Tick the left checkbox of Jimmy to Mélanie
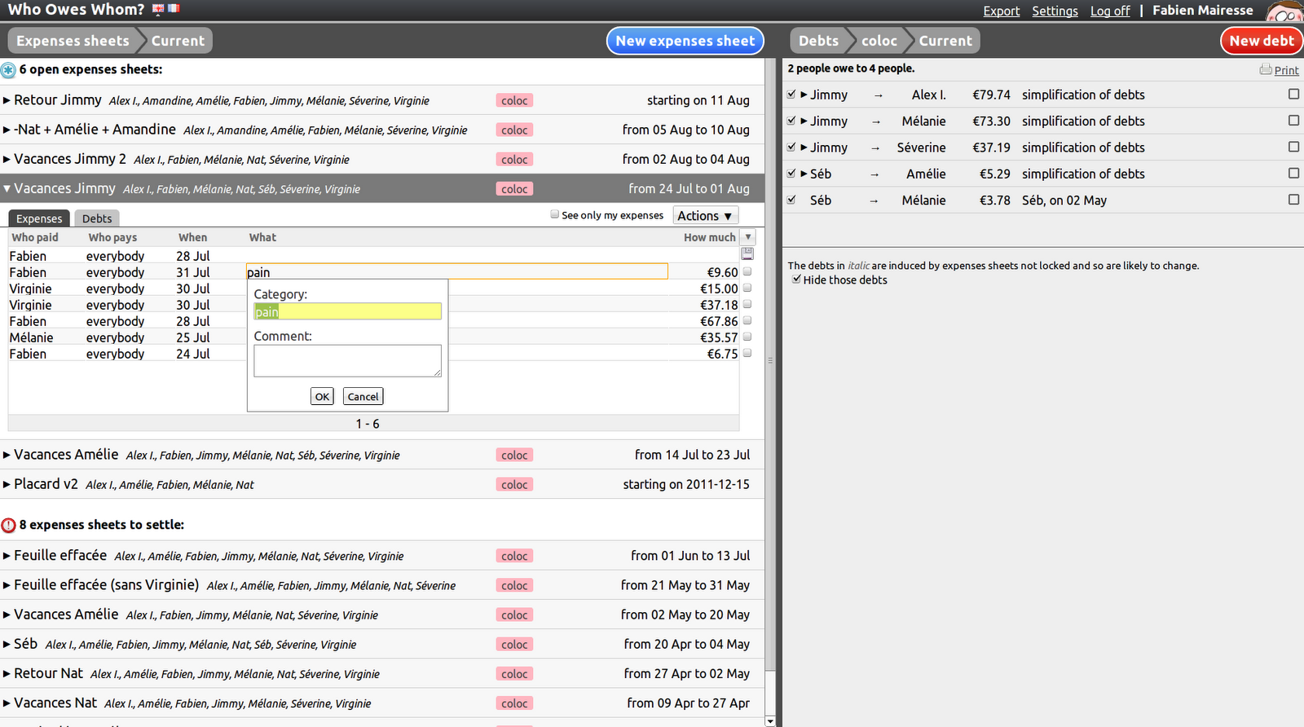This screenshot has height=727, width=1304. tap(791, 121)
